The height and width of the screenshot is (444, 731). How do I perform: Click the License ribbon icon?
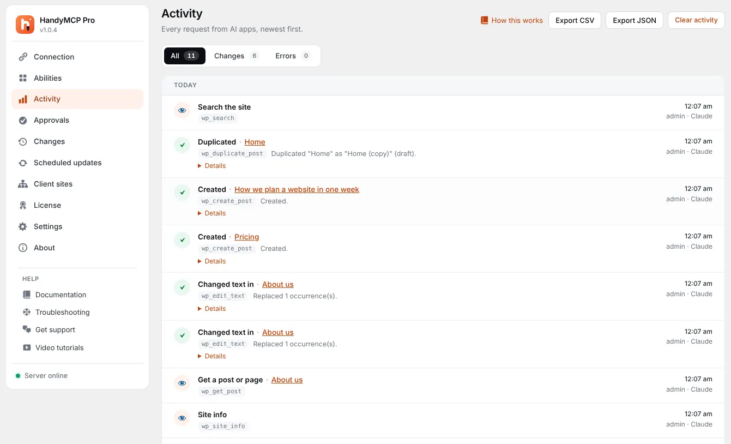coord(23,206)
